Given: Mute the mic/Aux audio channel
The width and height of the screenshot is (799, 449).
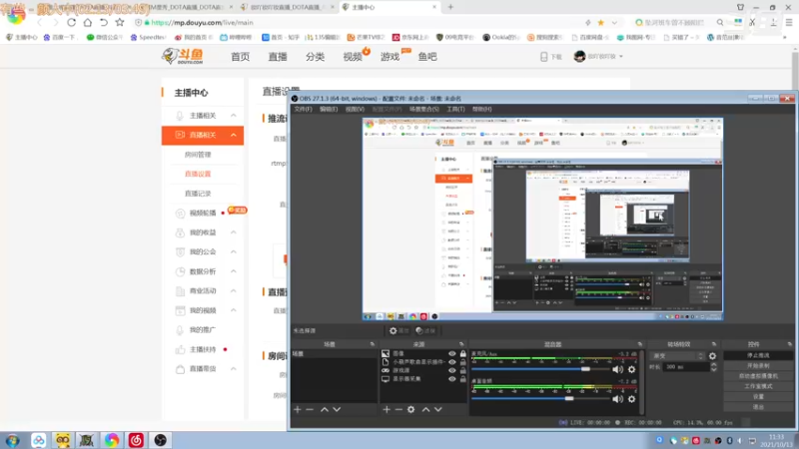Looking at the screenshot, I should pyautogui.click(x=617, y=369).
